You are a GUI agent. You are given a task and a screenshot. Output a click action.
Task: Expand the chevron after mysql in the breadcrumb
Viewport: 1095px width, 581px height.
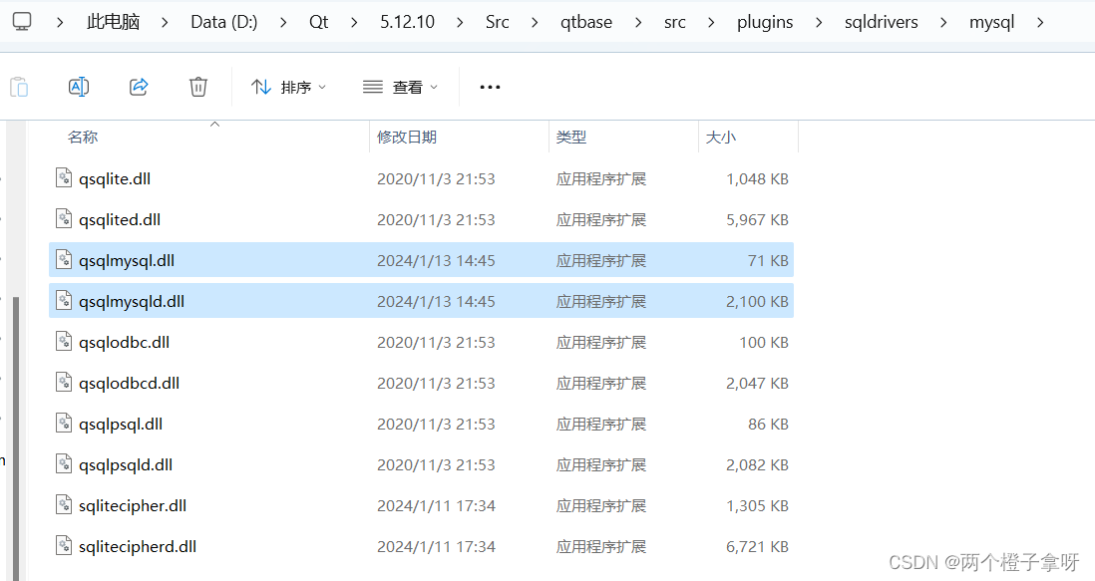click(x=1040, y=20)
